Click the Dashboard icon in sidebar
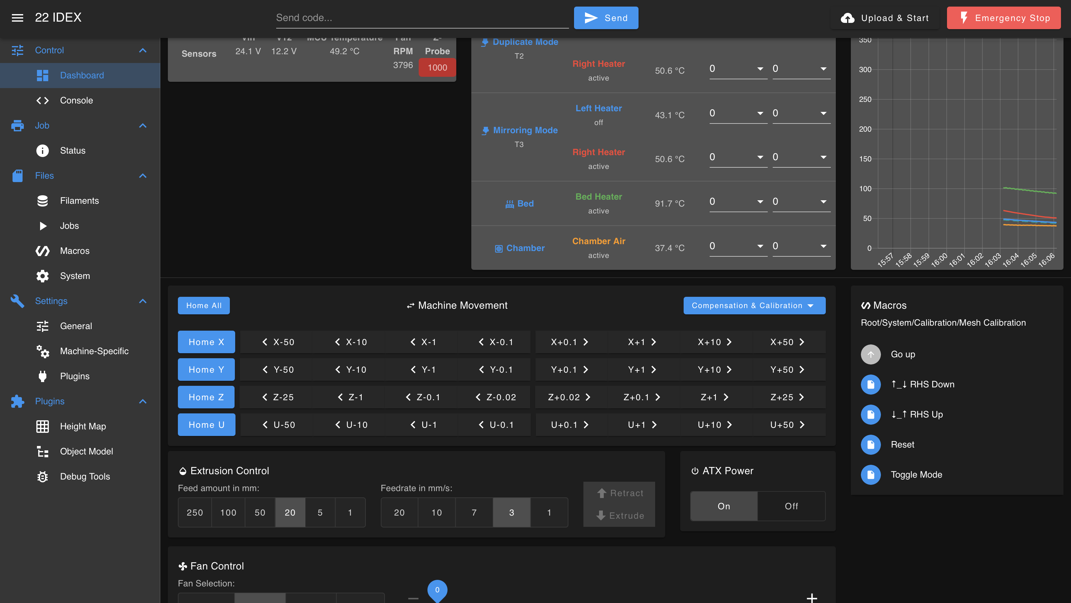1071x603 pixels. pos(42,75)
